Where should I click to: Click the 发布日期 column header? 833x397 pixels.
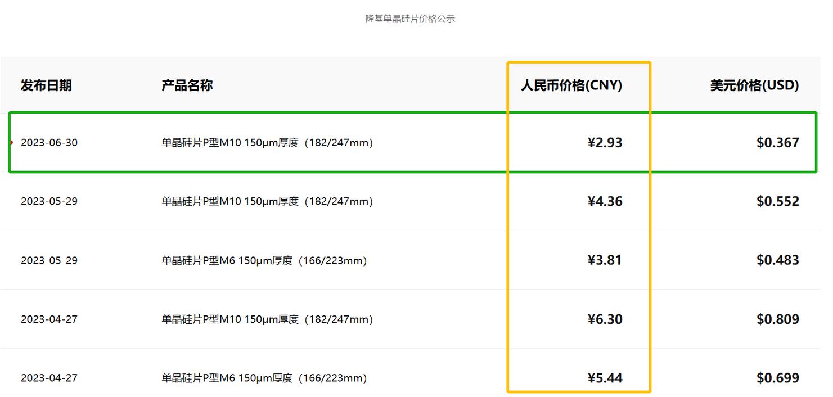(x=46, y=85)
